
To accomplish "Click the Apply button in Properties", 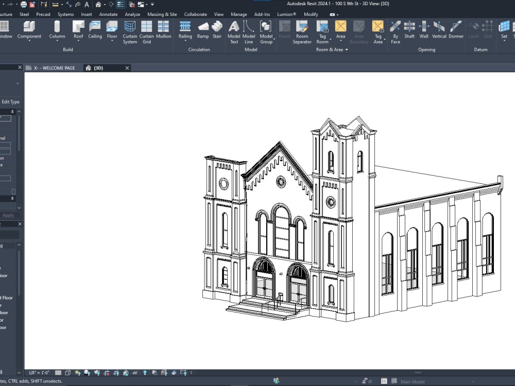I will tap(9, 215).
